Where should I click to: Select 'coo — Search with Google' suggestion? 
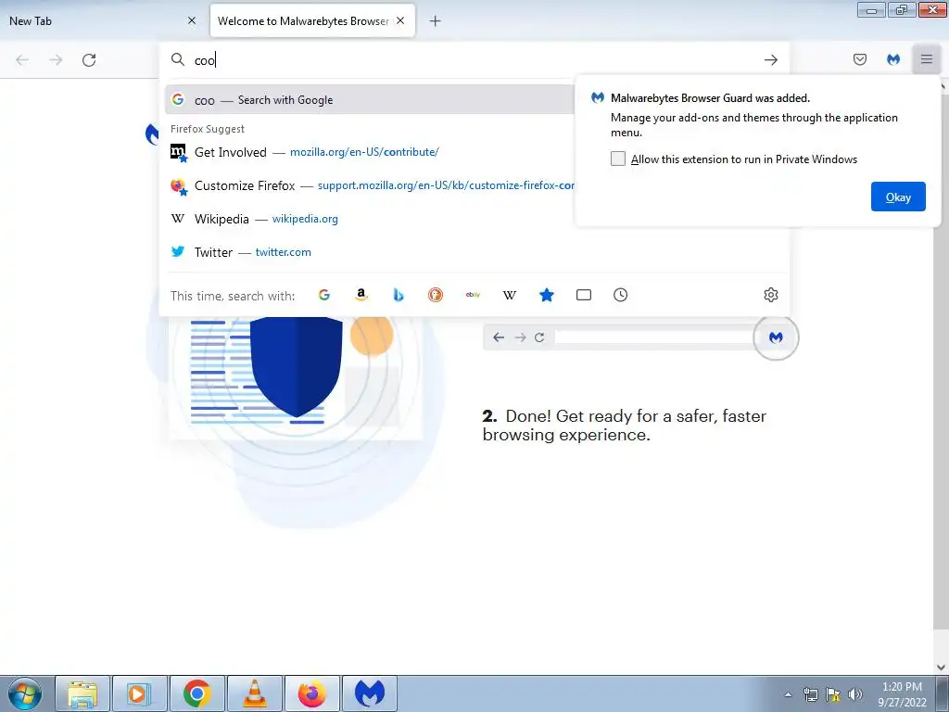(x=369, y=100)
